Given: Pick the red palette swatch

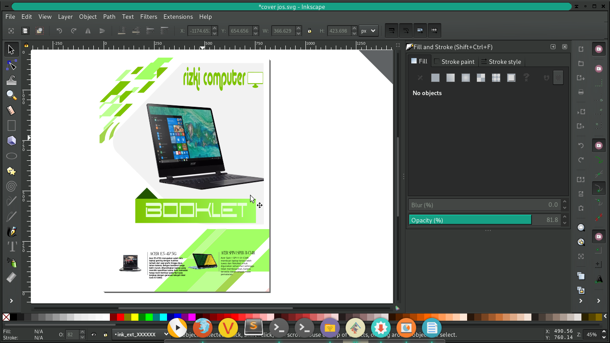Looking at the screenshot, I should tap(121, 317).
